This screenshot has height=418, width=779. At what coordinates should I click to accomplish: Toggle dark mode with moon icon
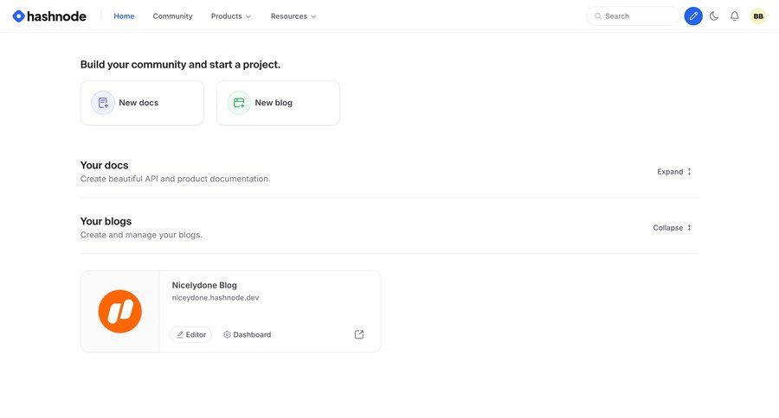coord(714,16)
